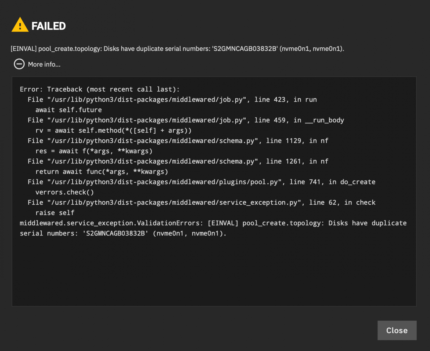Click the "rv = await self.method" code line
430x351 pixels.
[113, 130]
